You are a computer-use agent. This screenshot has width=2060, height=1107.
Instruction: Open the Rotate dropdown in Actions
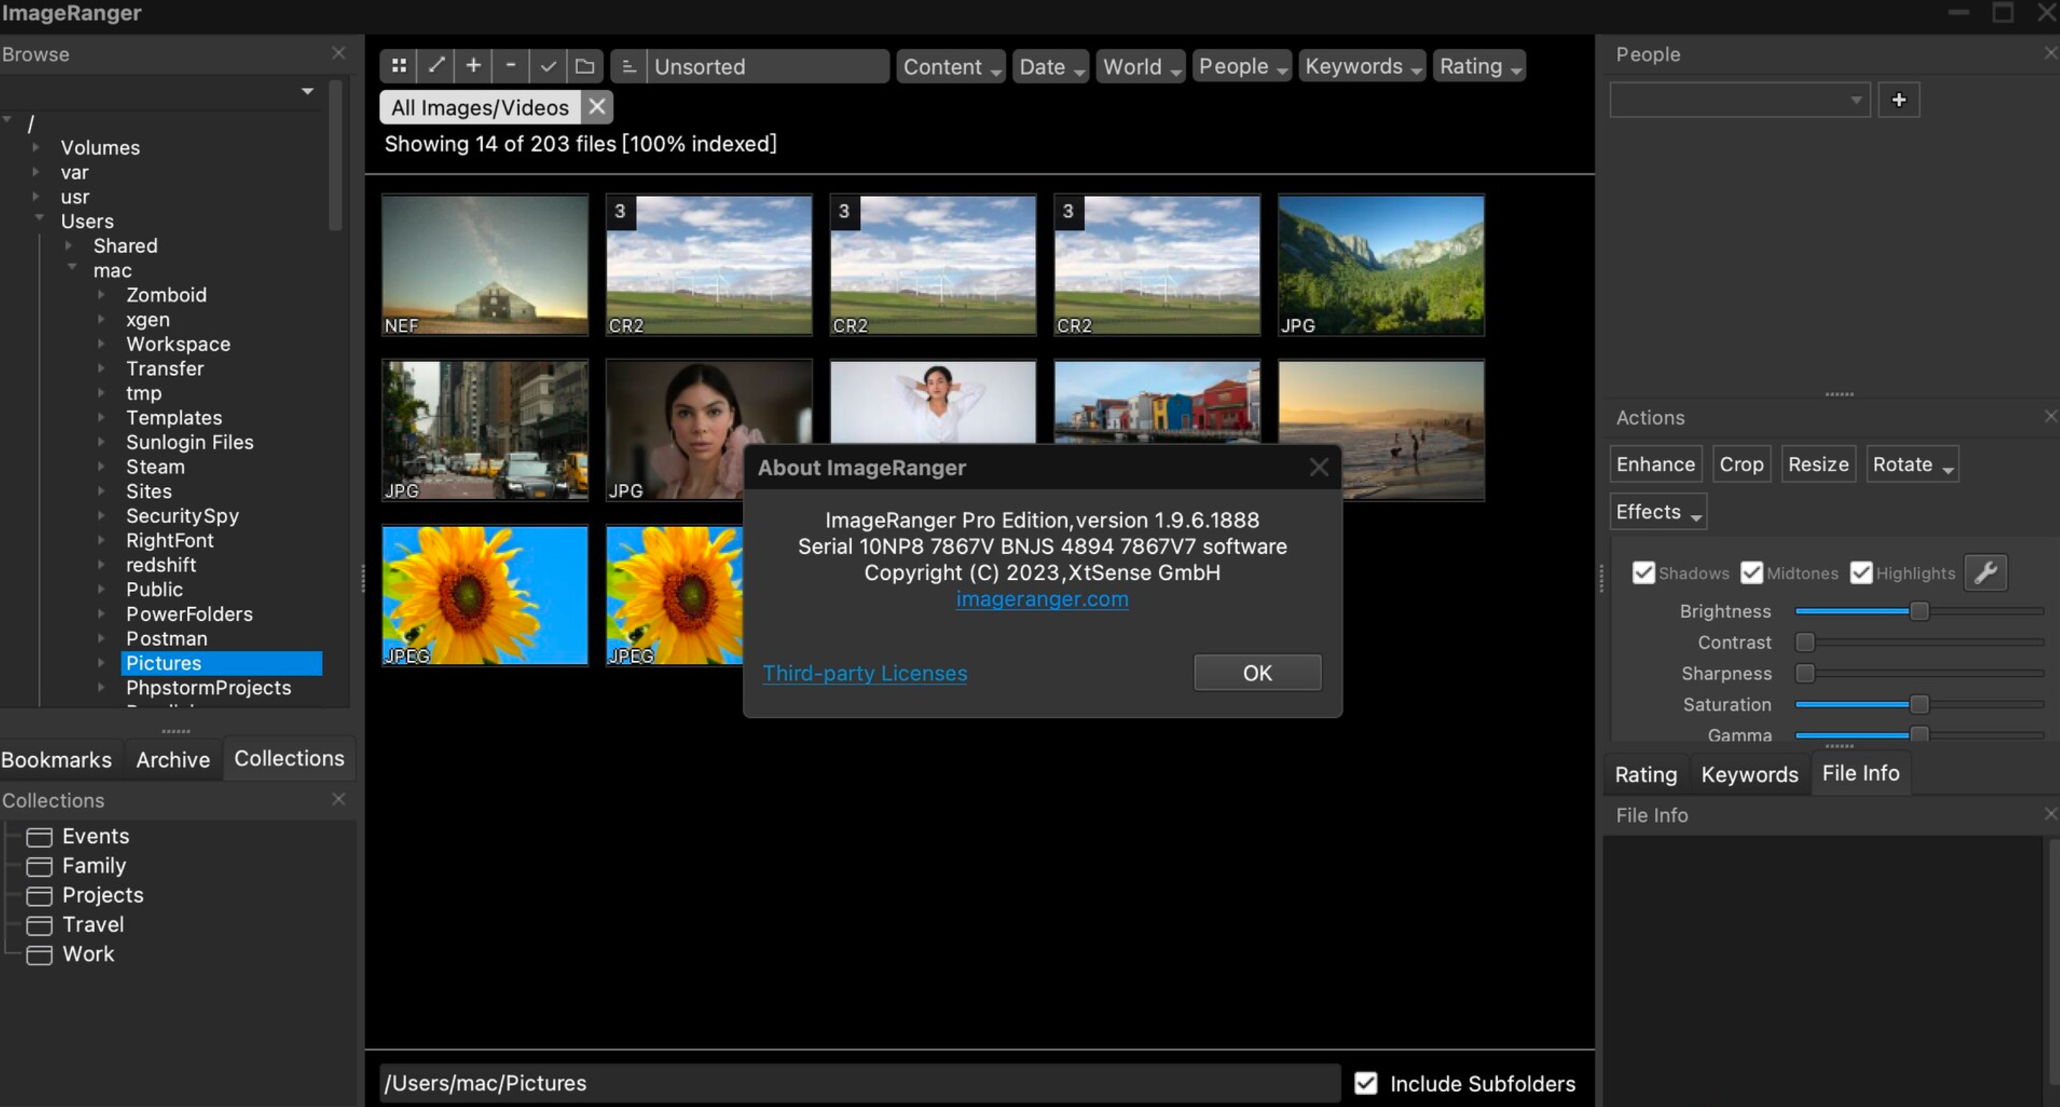coord(1912,464)
